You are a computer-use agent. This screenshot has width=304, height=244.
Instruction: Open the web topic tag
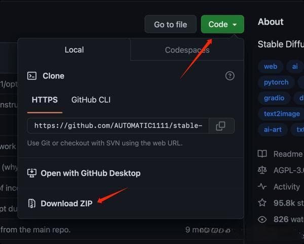tap(271, 66)
